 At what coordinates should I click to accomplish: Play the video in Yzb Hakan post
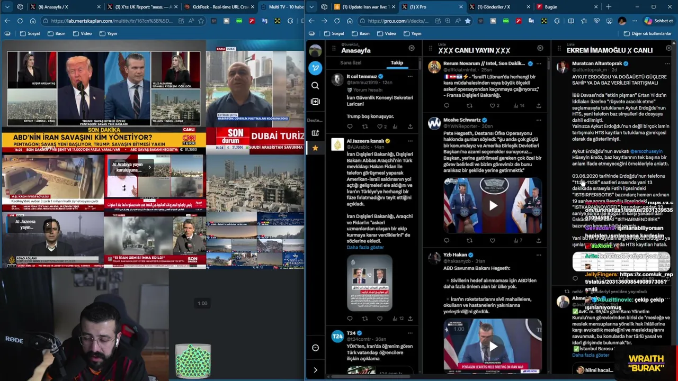493,347
